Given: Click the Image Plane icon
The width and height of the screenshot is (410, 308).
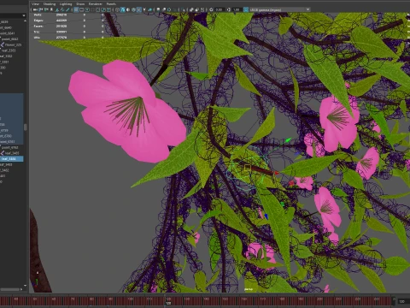Looking at the screenshot, I should coord(57,9).
